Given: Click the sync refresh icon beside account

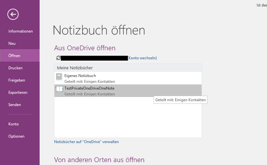Looking at the screenshot, I should pos(58,58).
